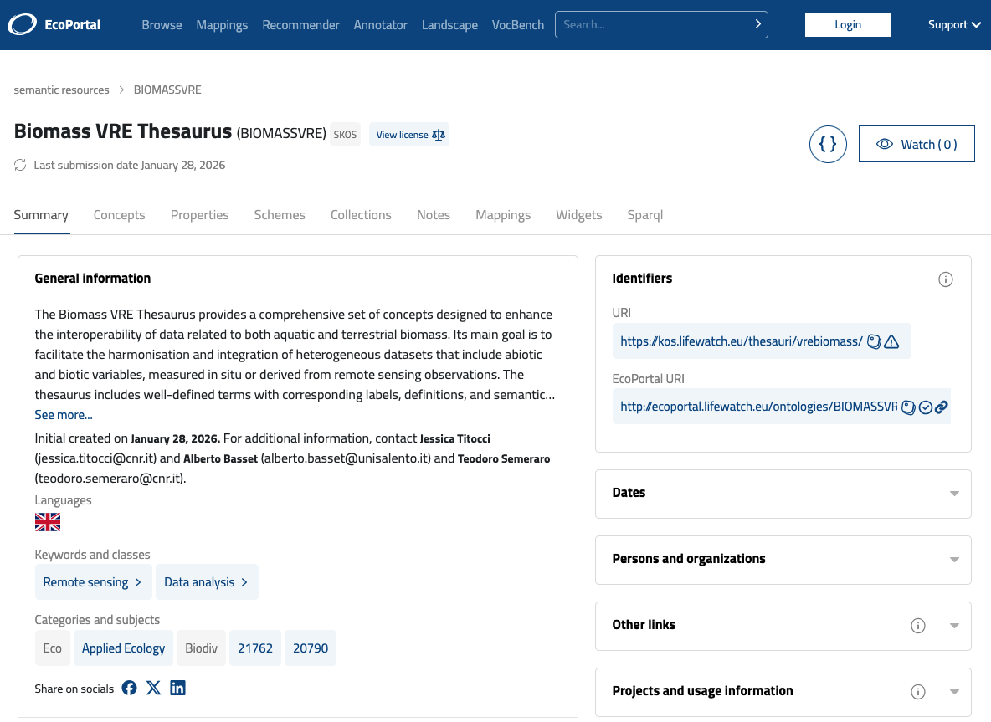Image resolution: width=991 pixels, height=722 pixels.
Task: Show the Identifiers info tooltip icon
Action: (946, 279)
